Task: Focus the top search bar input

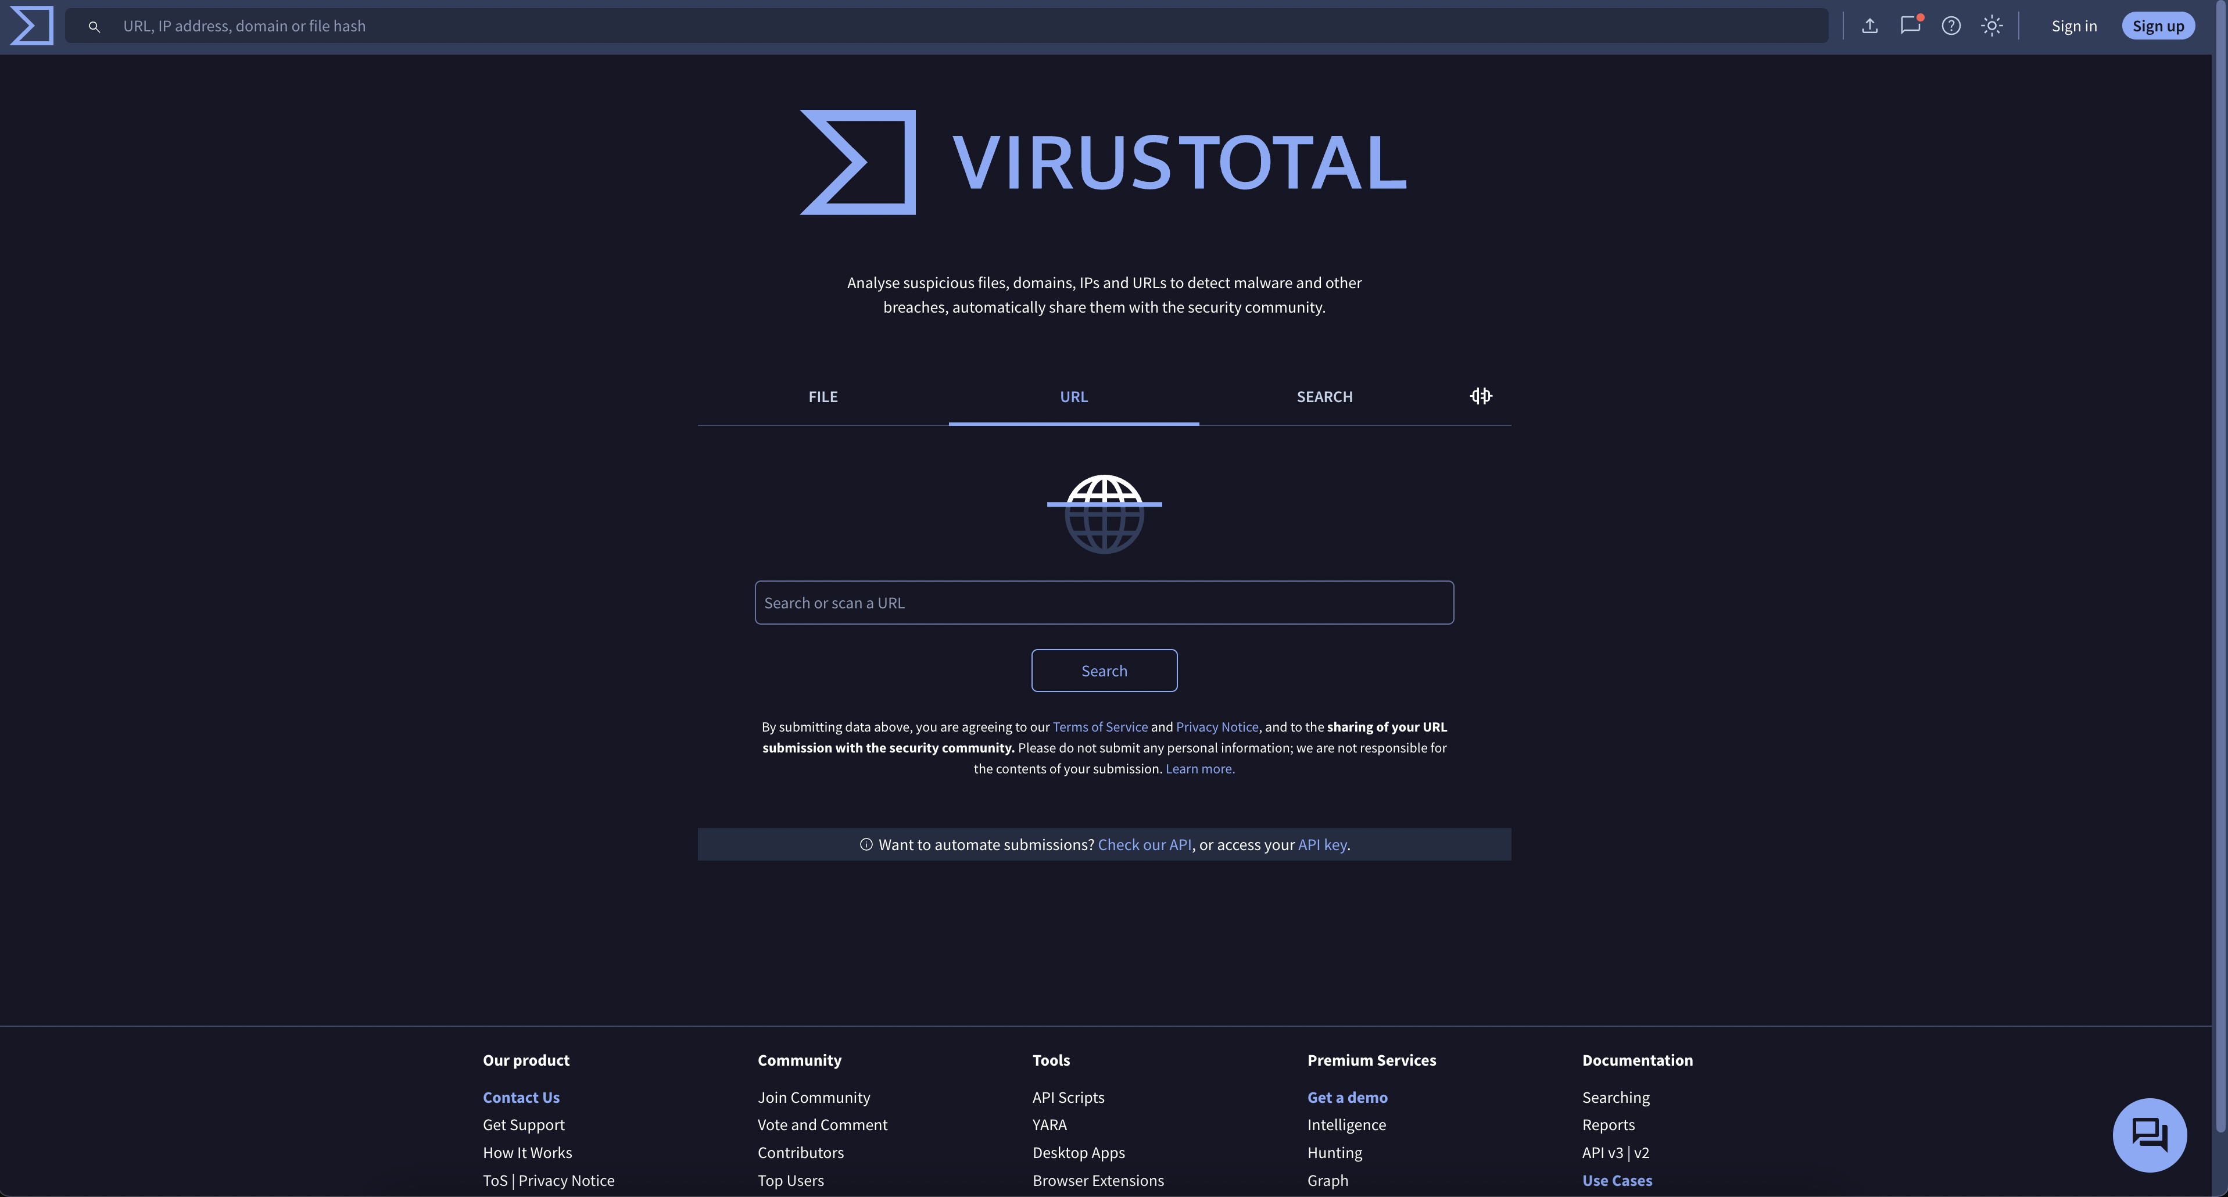Action: pyautogui.click(x=947, y=26)
